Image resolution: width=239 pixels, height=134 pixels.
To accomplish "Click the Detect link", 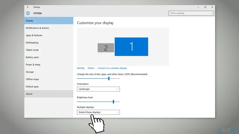I will point(91,68).
